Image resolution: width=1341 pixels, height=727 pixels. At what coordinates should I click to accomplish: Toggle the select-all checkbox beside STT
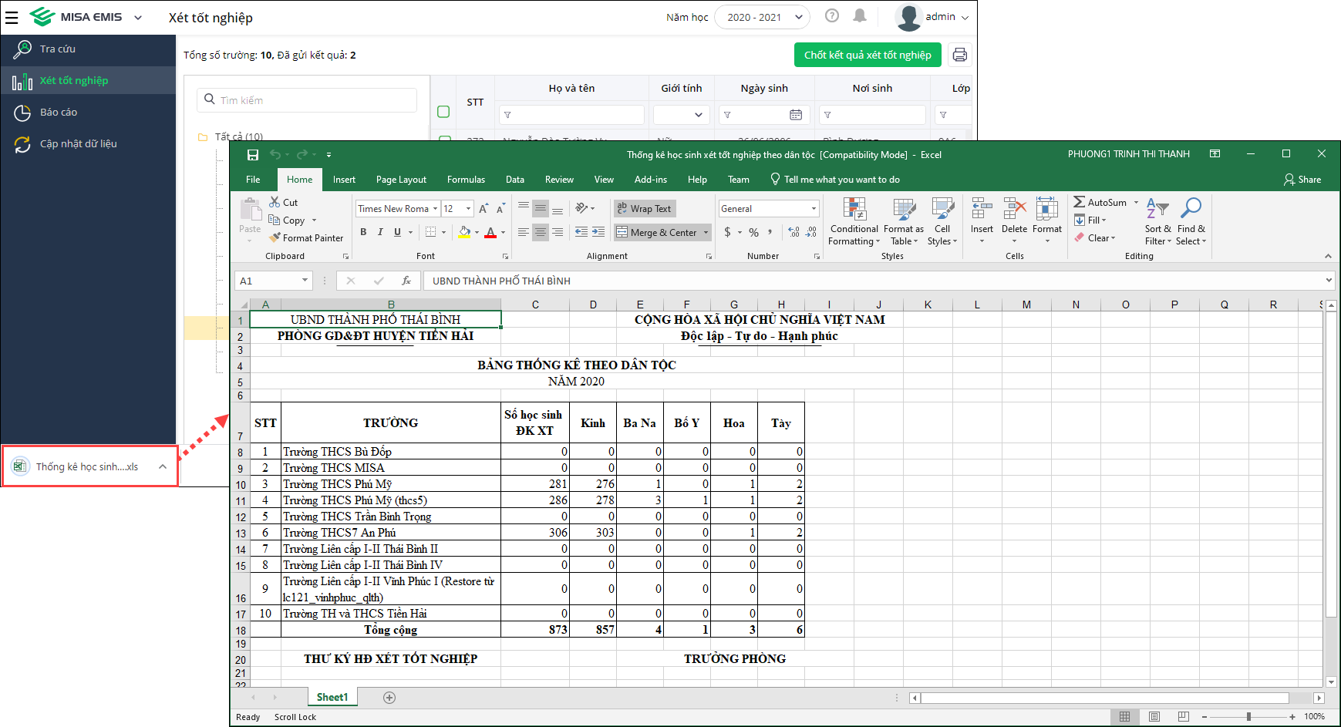tap(443, 112)
